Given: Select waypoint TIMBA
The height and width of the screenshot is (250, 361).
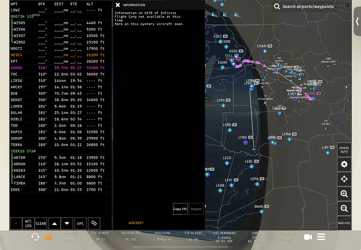Looking at the screenshot, I should click(61, 184).
